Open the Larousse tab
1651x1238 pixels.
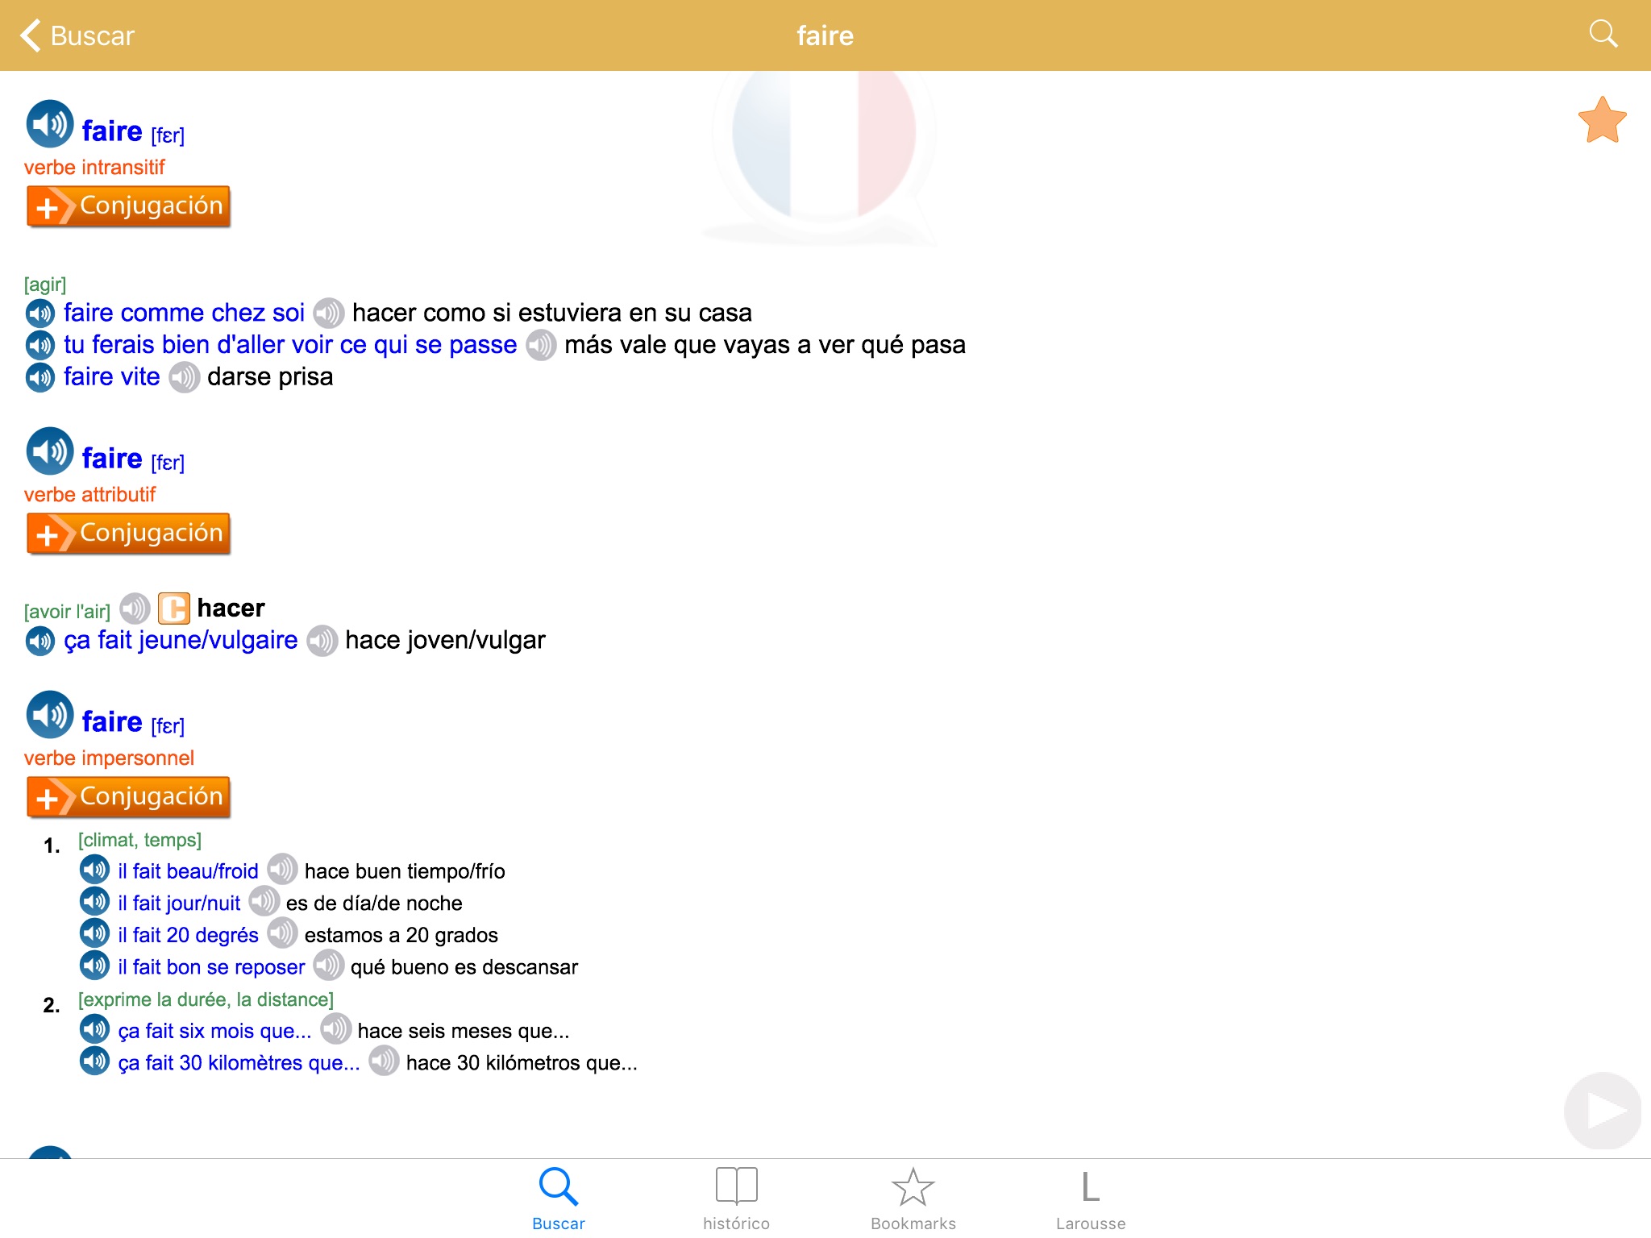pos(1090,1199)
